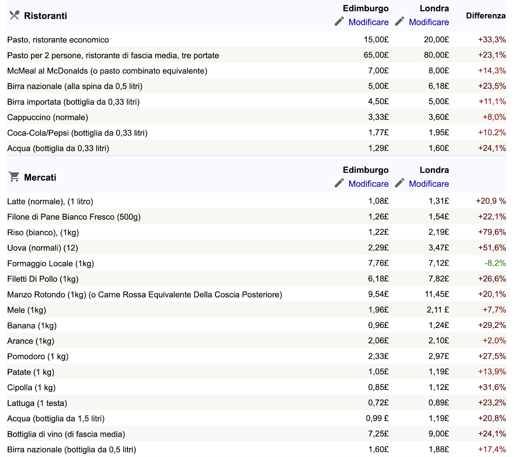The height and width of the screenshot is (457, 514).
Task: Click 'Manzo Rotondo (1kg)' row label
Action: (145, 294)
